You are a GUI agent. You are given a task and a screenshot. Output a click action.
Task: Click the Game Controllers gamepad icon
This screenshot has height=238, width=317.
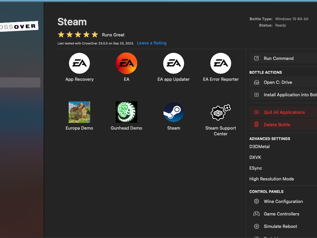tap(256, 214)
